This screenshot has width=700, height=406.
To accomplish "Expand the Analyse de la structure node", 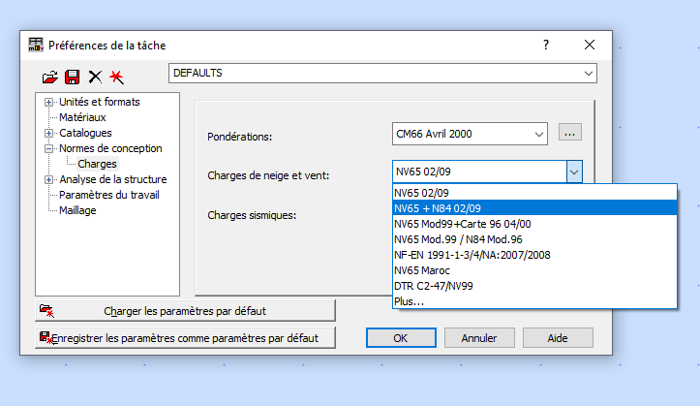I will [48, 179].
